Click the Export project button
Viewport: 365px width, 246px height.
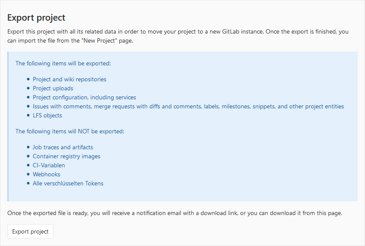[30, 231]
